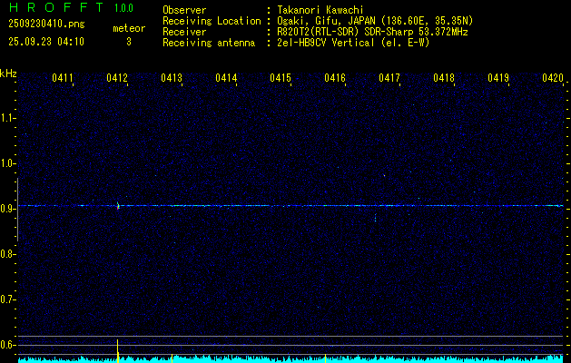Click the meteor count value 3
Screen dimensions: 571x363
click(129, 42)
